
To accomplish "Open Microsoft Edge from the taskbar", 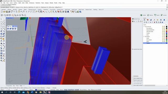I will tap(19, 92).
